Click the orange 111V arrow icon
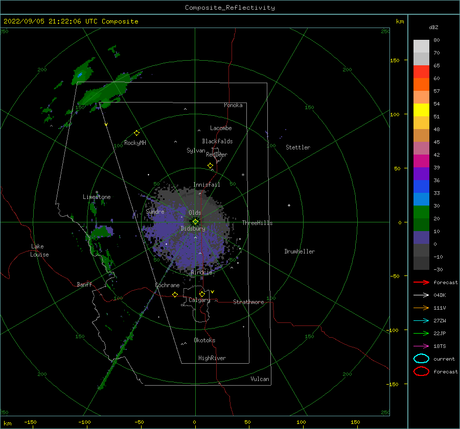Image resolution: width=460 pixels, height=429 pixels. [x=421, y=308]
